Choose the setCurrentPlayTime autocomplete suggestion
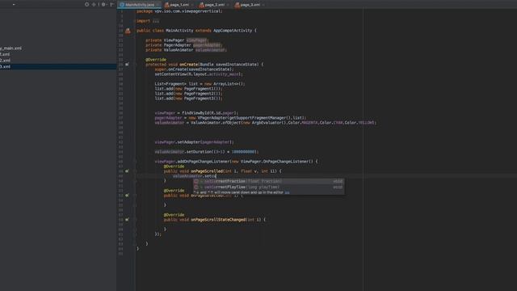The height and width of the screenshot is (291, 517). [269, 187]
